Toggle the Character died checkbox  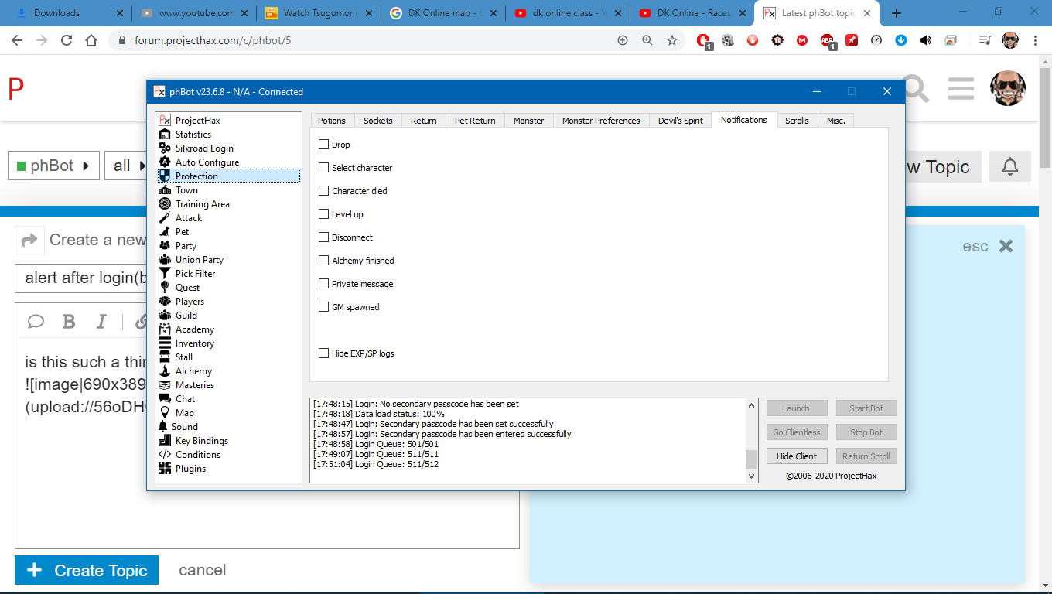tap(324, 191)
